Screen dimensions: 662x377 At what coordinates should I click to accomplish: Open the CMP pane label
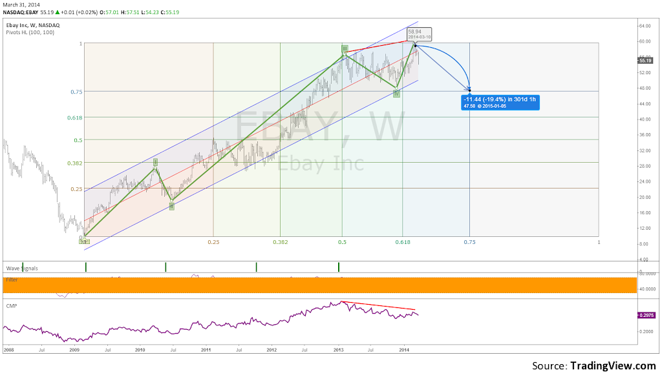tap(12, 306)
